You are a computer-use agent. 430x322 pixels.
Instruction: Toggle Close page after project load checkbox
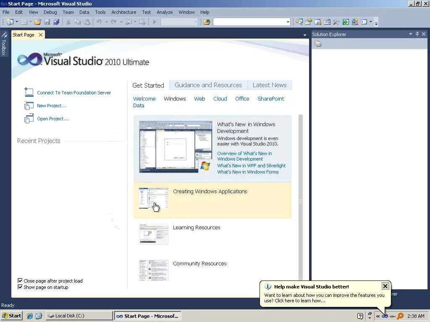(x=20, y=280)
